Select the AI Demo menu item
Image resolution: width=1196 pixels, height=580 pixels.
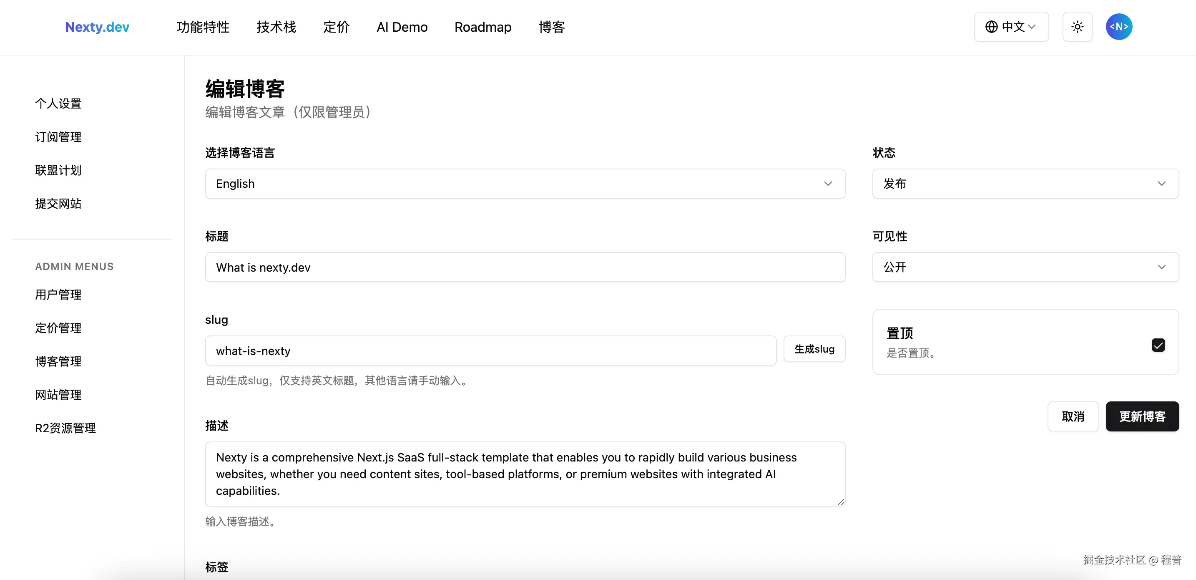tap(402, 27)
